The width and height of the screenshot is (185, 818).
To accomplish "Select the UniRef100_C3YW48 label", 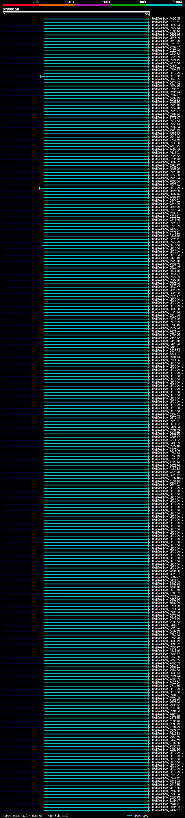I will (x=166, y=446).
